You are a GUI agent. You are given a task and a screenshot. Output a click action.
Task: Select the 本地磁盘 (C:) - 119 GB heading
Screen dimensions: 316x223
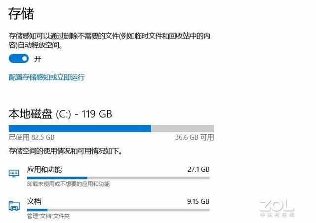(x=60, y=114)
